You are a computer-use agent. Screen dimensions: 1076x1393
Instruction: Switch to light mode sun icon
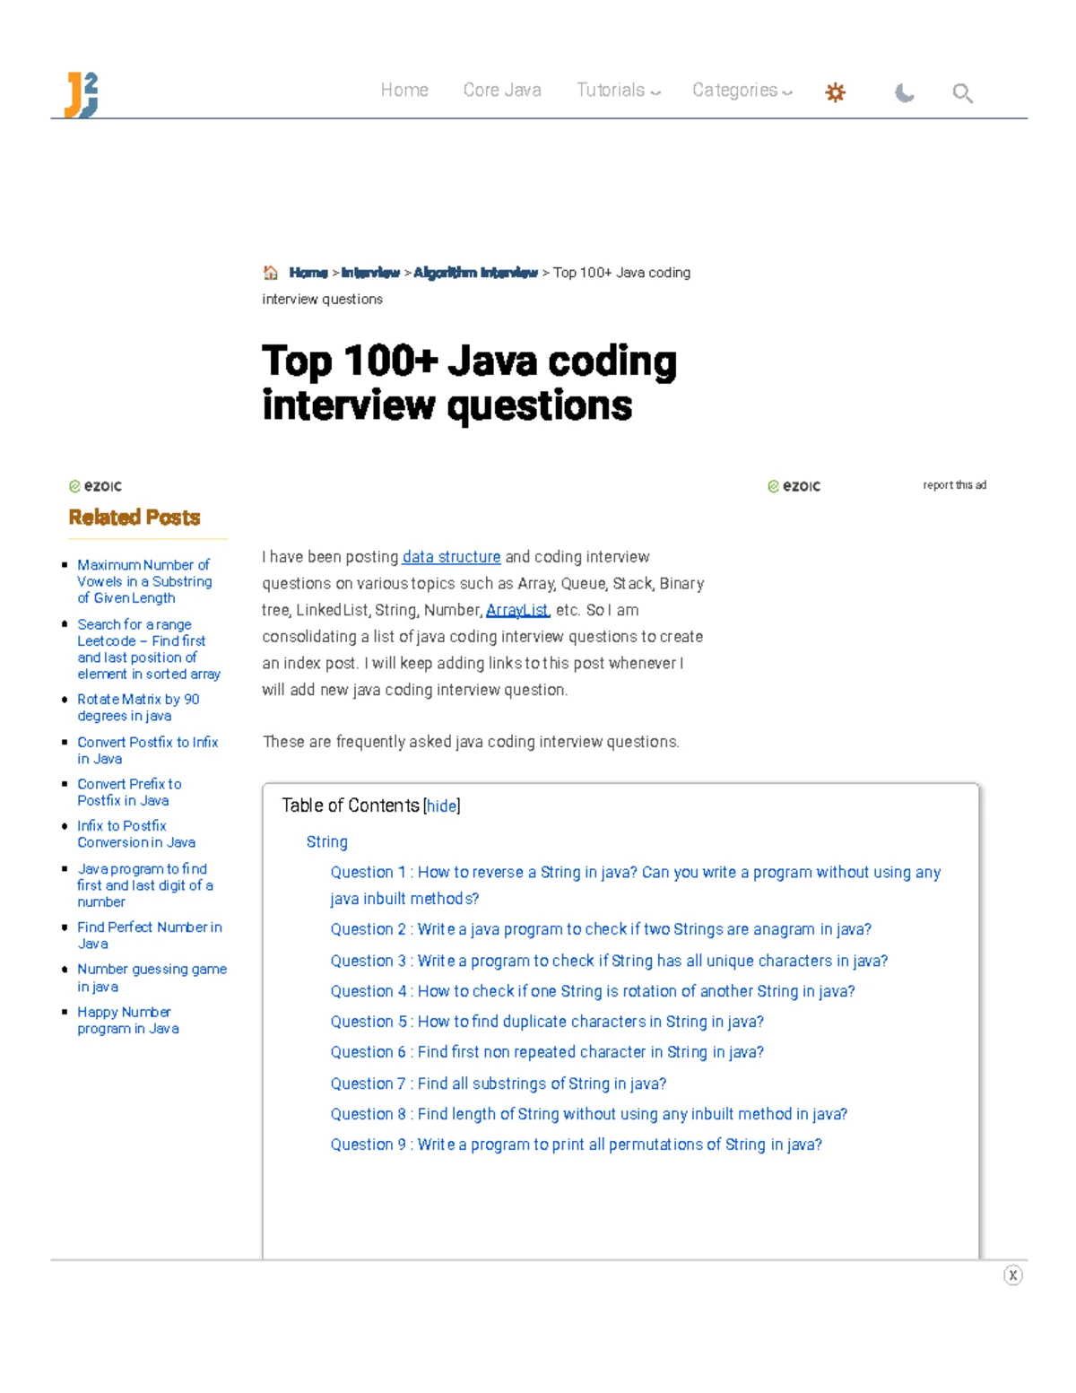[x=835, y=92]
